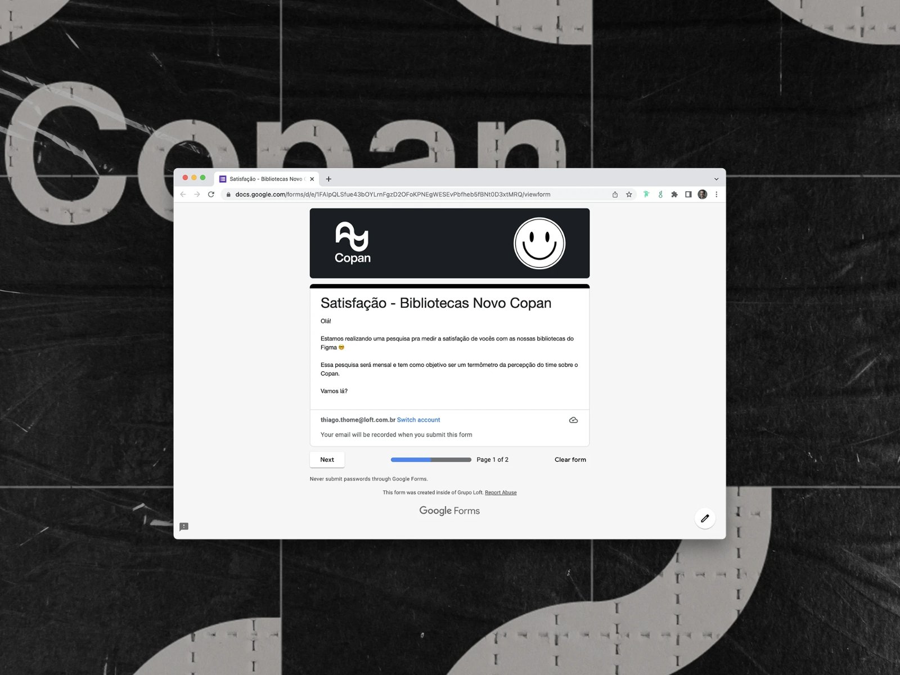Reload the page
Image resolution: width=900 pixels, height=675 pixels.
(211, 195)
